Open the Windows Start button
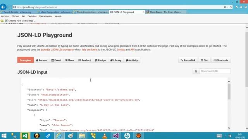248x139 pixels. pos(4,136)
